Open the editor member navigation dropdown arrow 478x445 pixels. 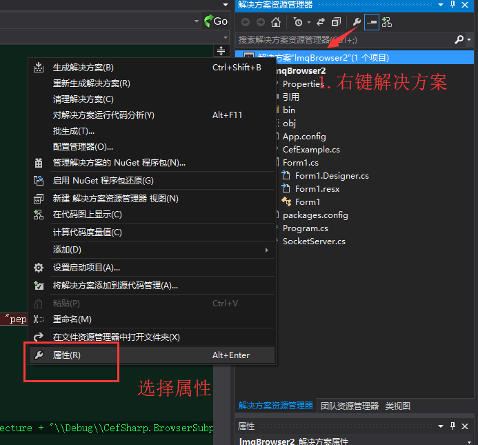click(x=226, y=37)
